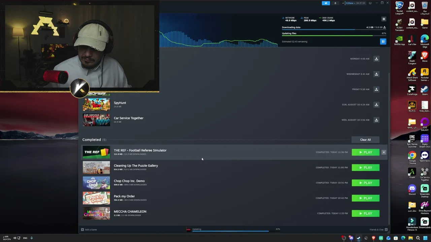Click the Pack my Order title
This screenshot has width=431, height=242.
[x=124, y=196]
